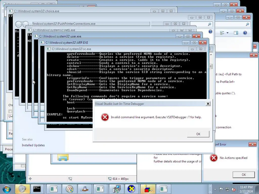Click the move cursor-position icon in Paint status bar
The width and height of the screenshot is (259, 194).
30,179
